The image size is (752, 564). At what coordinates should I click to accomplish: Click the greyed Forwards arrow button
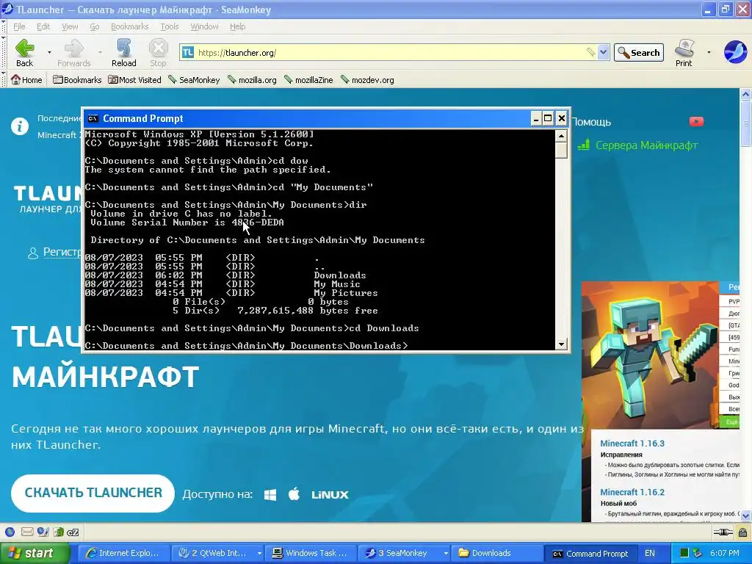click(x=74, y=48)
